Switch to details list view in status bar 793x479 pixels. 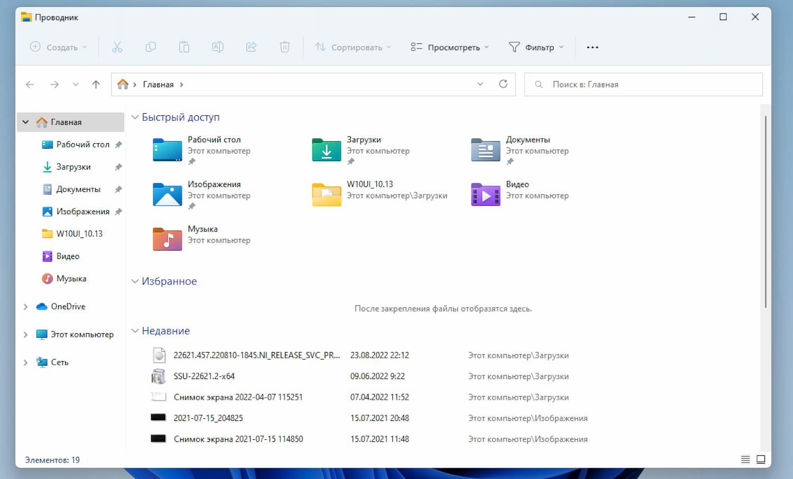pos(745,459)
